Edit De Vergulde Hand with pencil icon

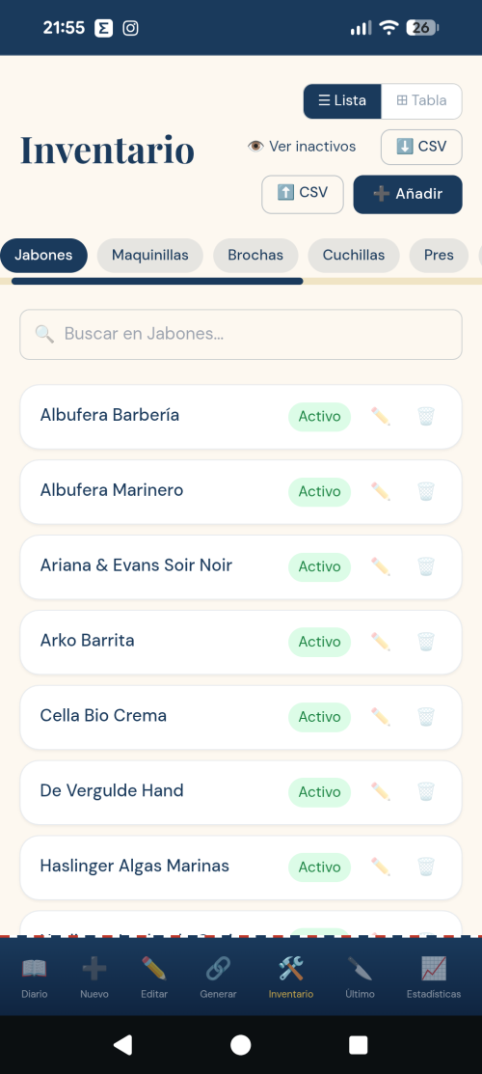[381, 792]
